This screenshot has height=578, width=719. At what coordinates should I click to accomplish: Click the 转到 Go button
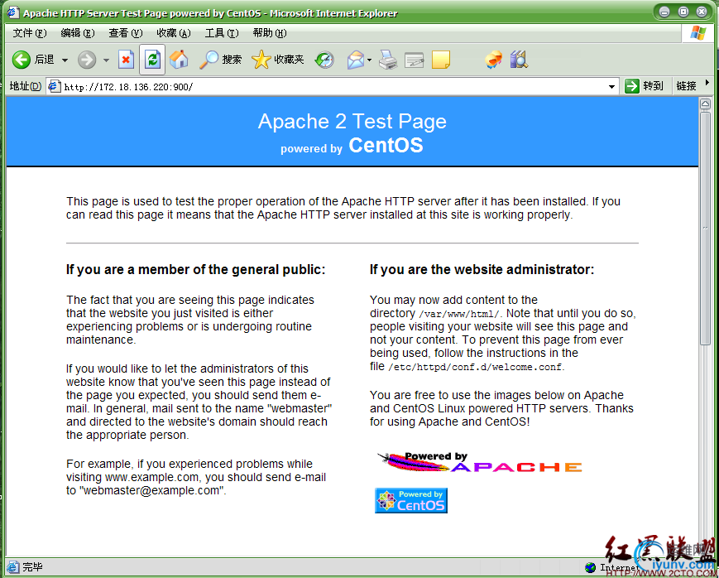645,86
